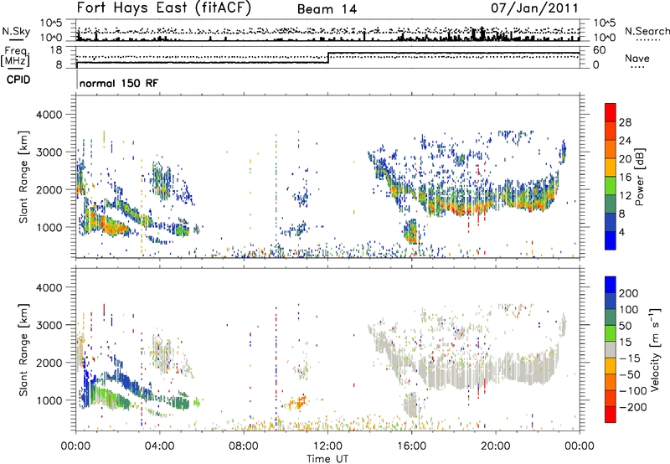Click the 'Nave' legend label

[x=637, y=59]
